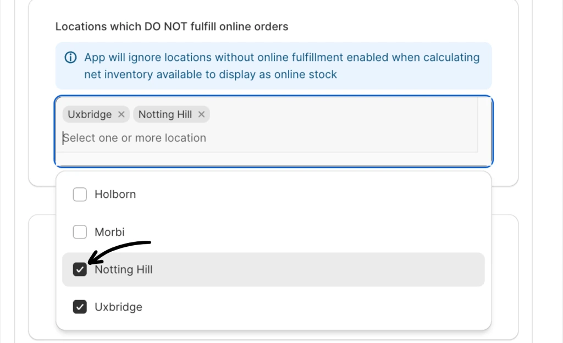
Task: Uncheck the Notting Hill checkbox
Action: click(x=80, y=269)
